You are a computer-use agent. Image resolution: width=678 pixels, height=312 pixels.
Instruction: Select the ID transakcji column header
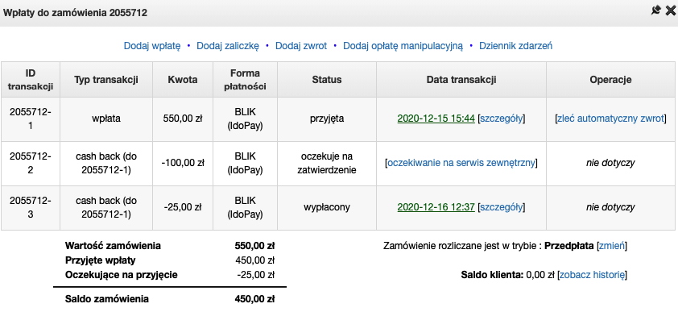(31, 80)
